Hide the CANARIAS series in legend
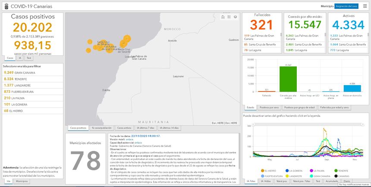 point(343,176)
